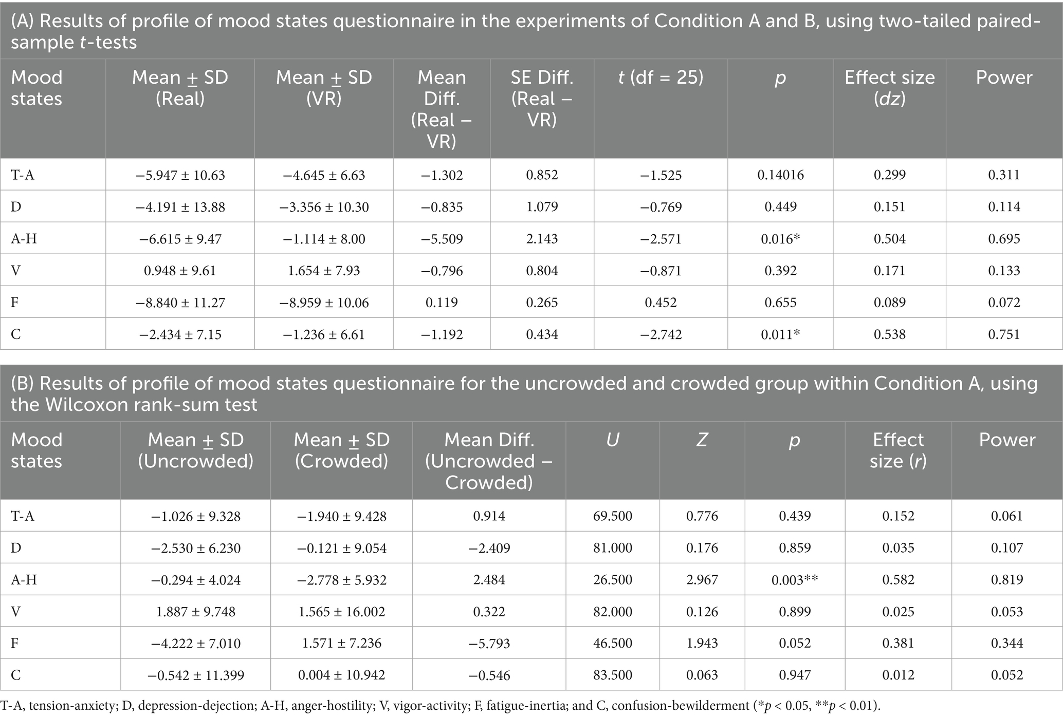Select the "U" column header
The image size is (1063, 718).
(612, 440)
